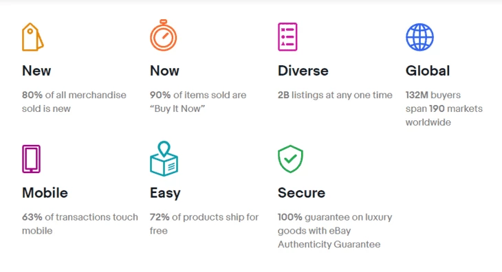Select the Easy heading
Screen dimensions: 502x272
click(x=165, y=194)
